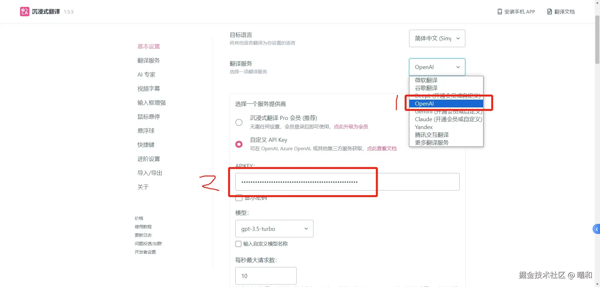Image resolution: width=600 pixels, height=287 pixels.
Task: Enable the 显示密码 checkbox
Action: pos(239,197)
